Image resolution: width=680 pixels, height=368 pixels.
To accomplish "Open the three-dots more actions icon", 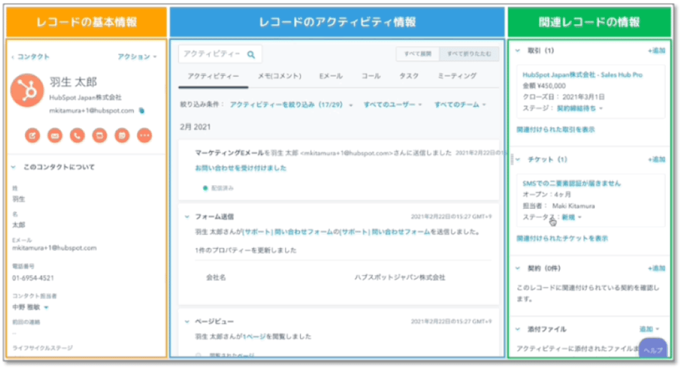I will pos(145,136).
